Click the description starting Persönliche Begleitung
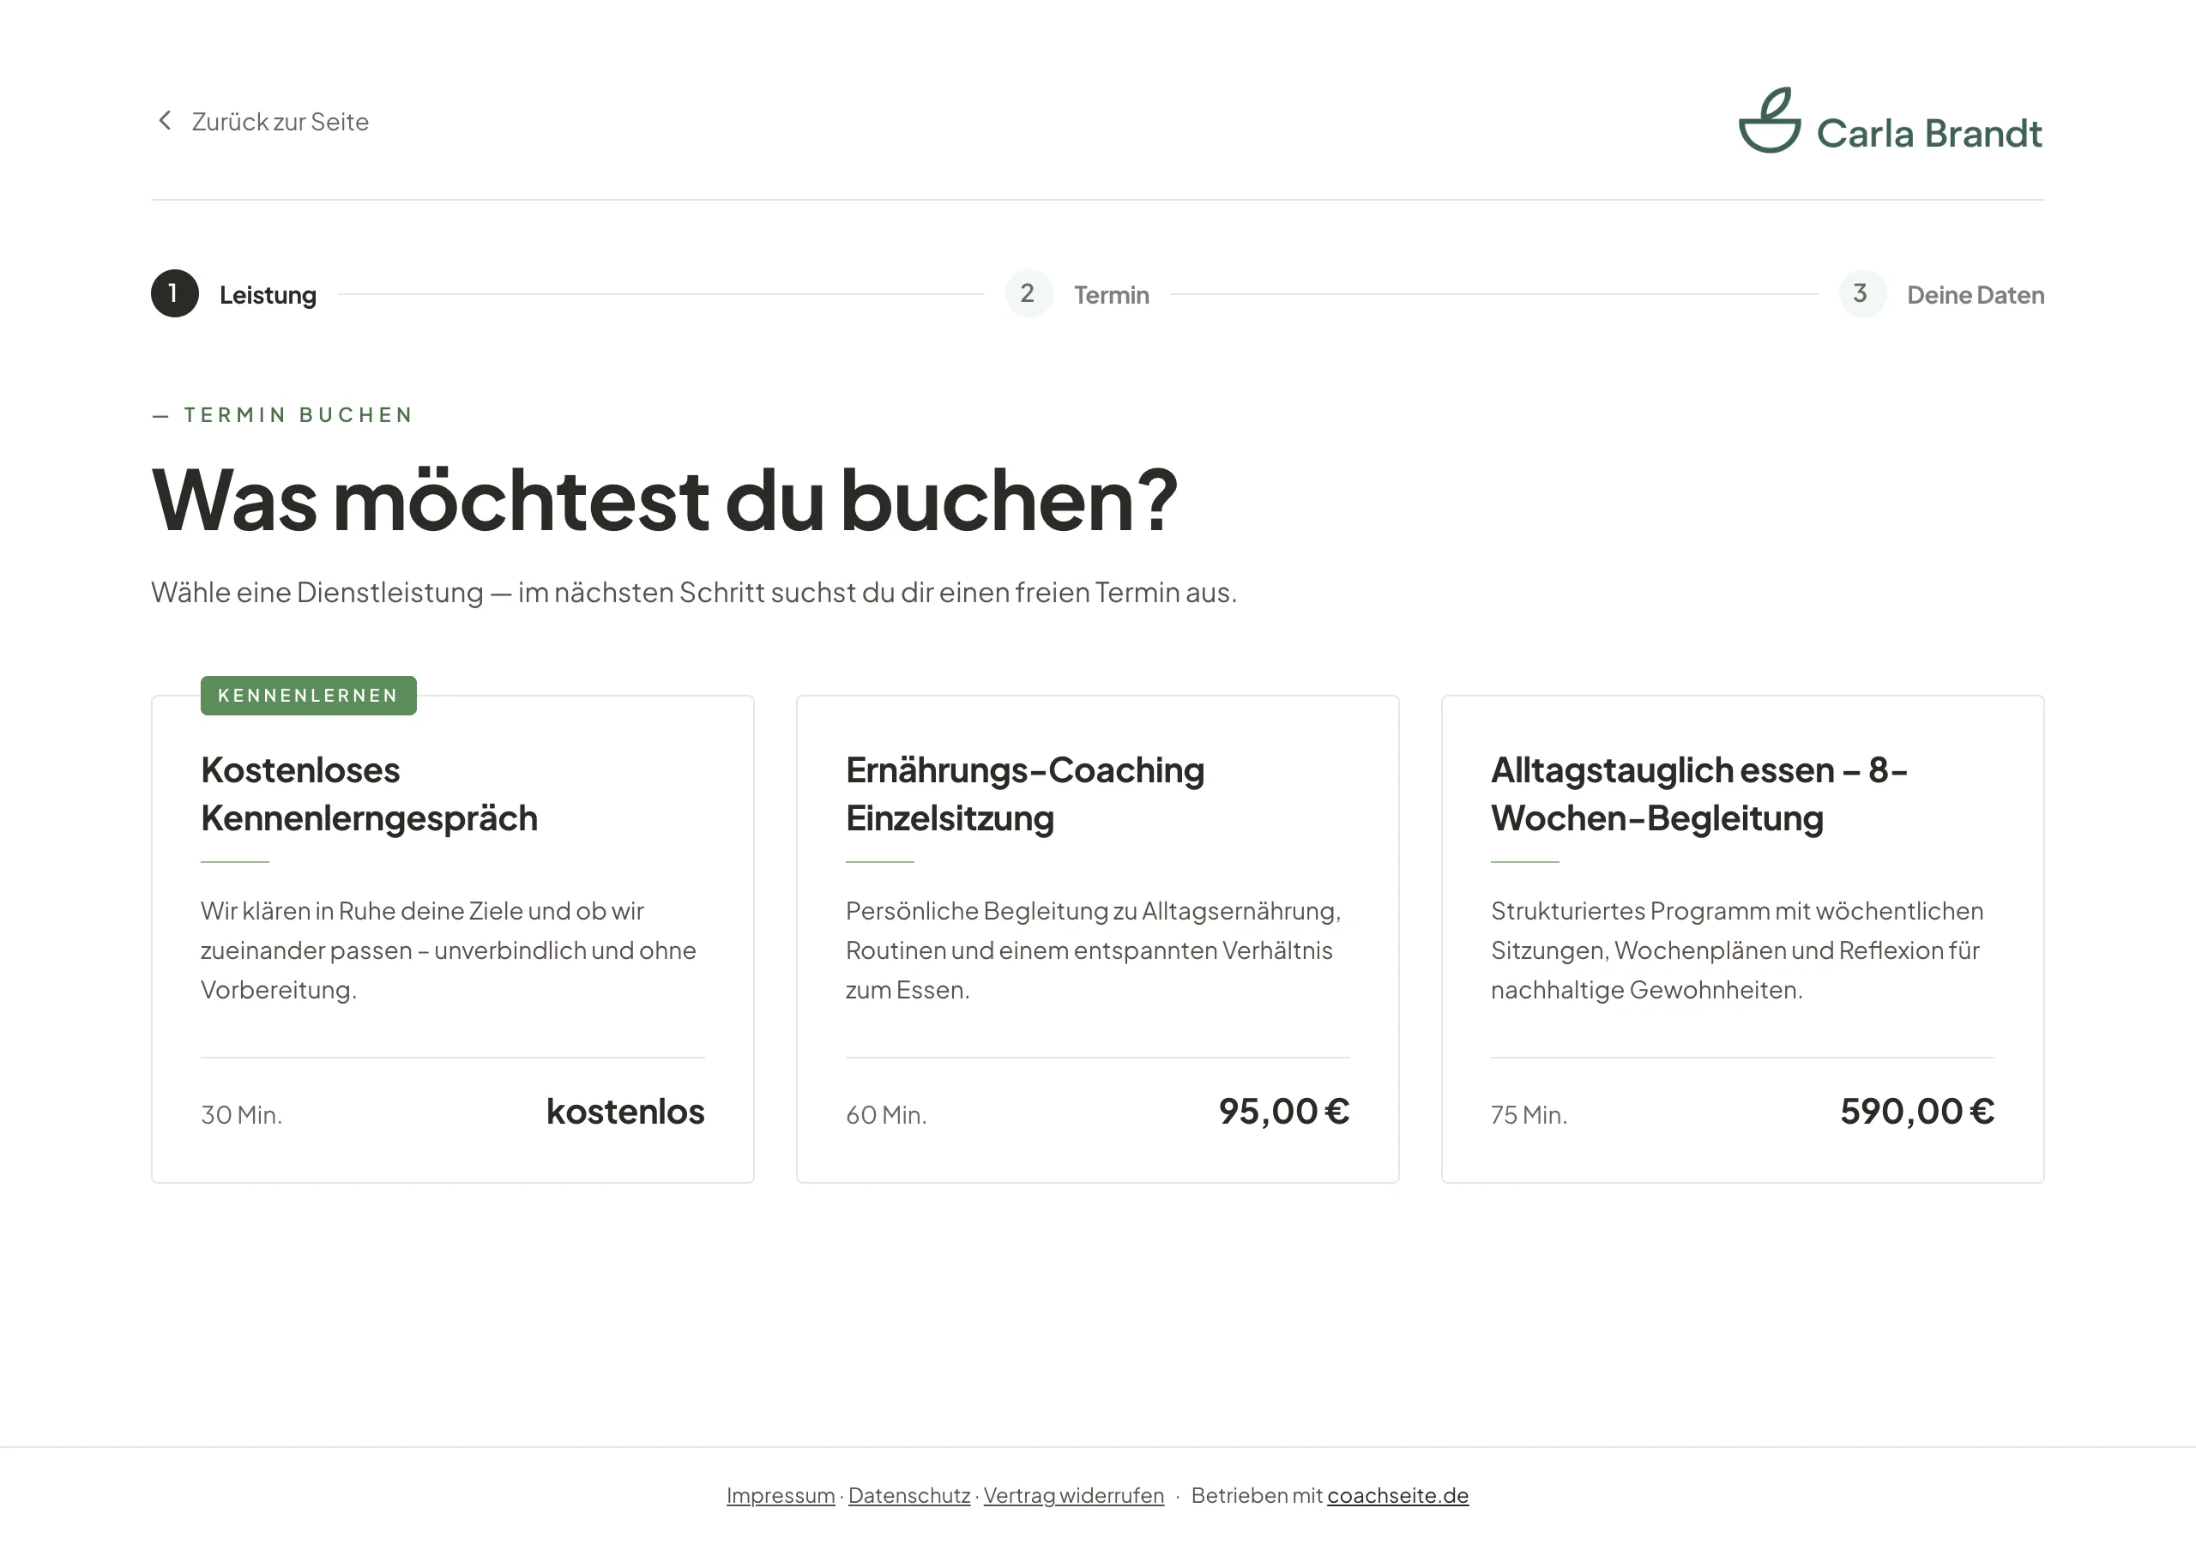 1093,950
